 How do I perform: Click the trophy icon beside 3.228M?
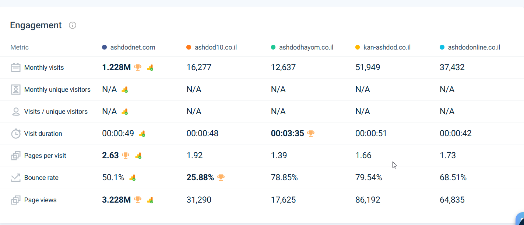coord(138,200)
